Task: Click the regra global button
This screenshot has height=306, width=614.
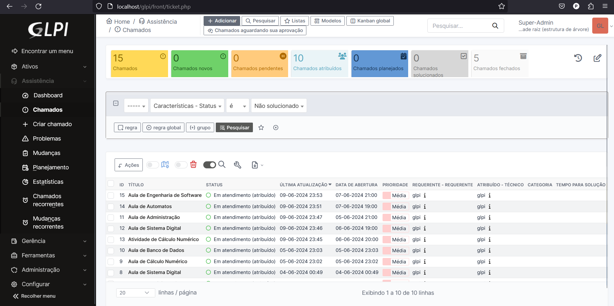Action: pos(163,127)
